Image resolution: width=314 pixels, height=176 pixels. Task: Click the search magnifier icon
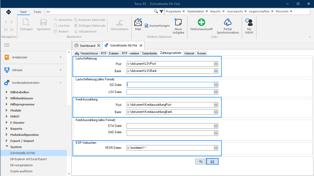156,11
